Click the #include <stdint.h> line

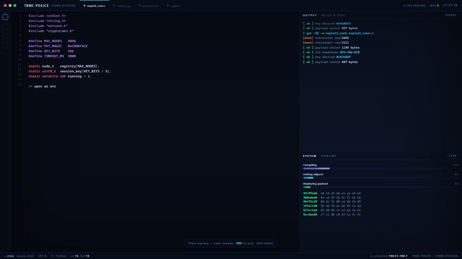point(47,16)
